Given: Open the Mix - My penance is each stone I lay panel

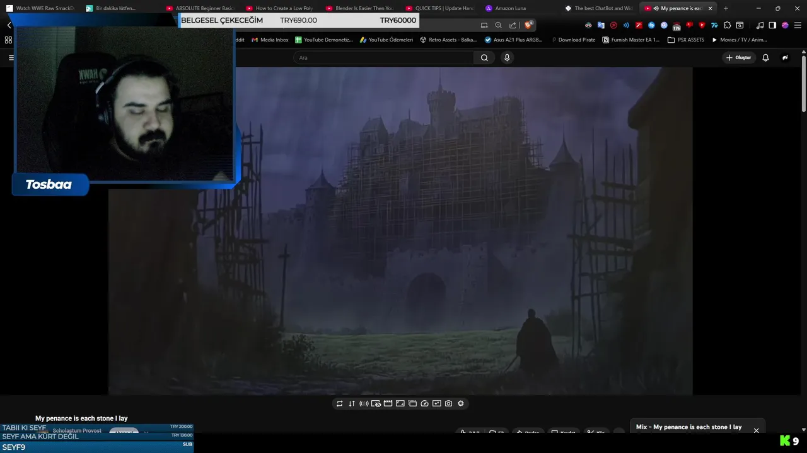Looking at the screenshot, I should tap(688, 427).
